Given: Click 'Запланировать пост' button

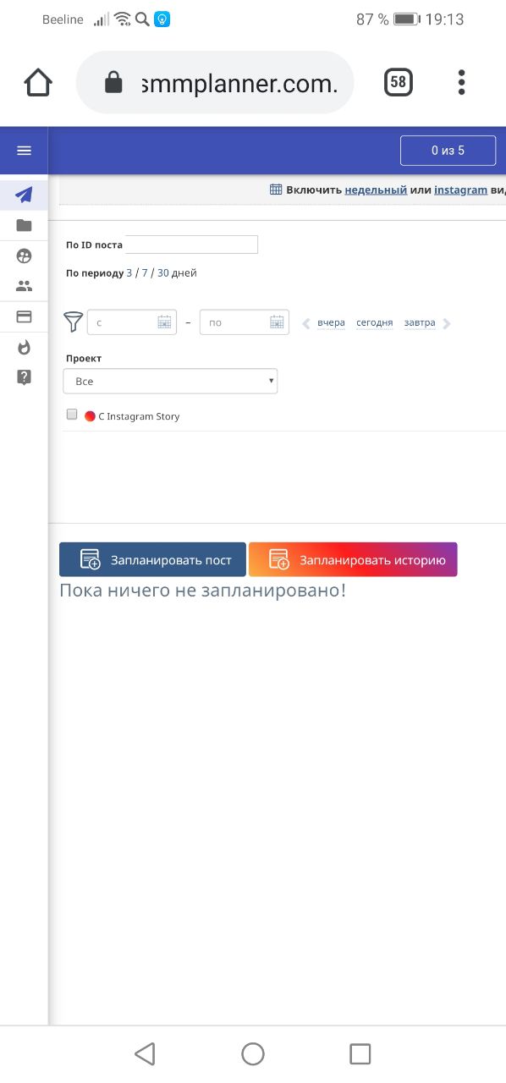Looking at the screenshot, I should (x=152, y=560).
